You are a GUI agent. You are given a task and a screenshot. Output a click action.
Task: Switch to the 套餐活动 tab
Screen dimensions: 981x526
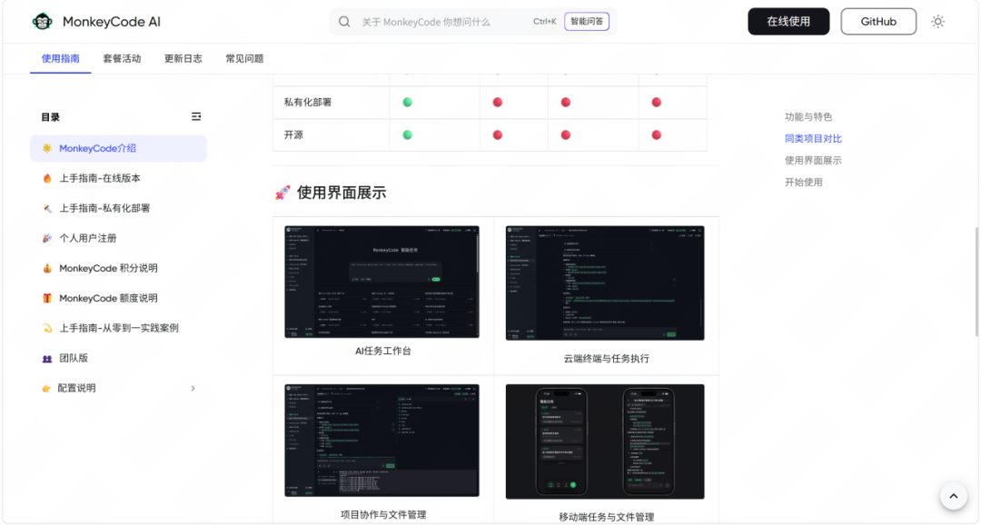(122, 59)
